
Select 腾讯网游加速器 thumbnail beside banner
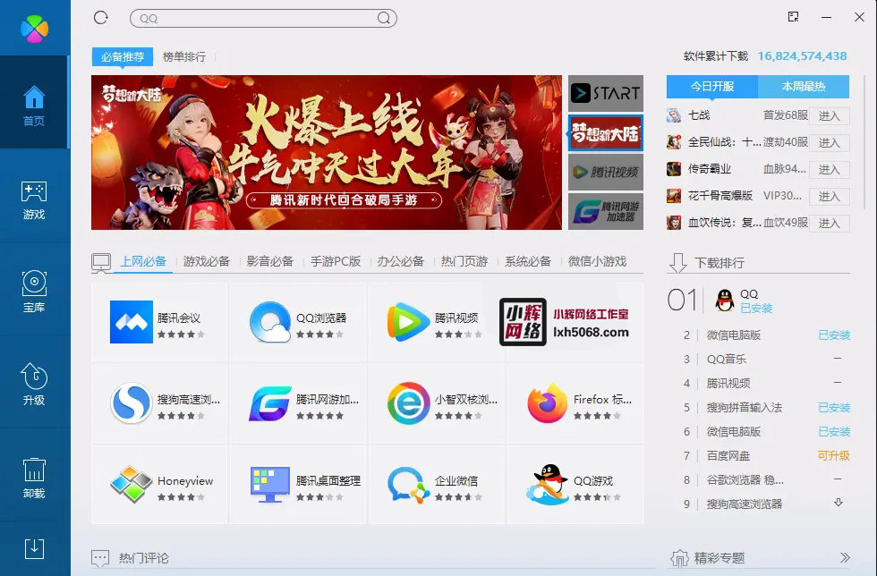pos(606,211)
